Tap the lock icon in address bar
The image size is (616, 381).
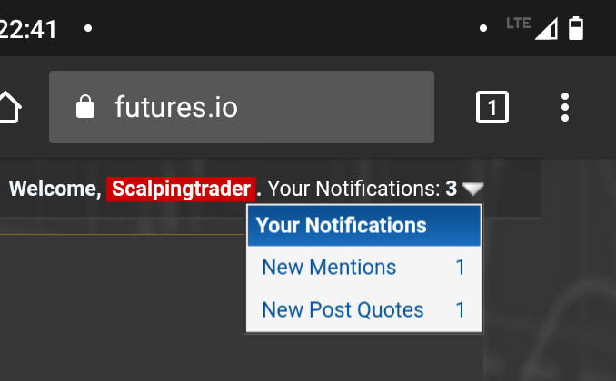[x=85, y=107]
